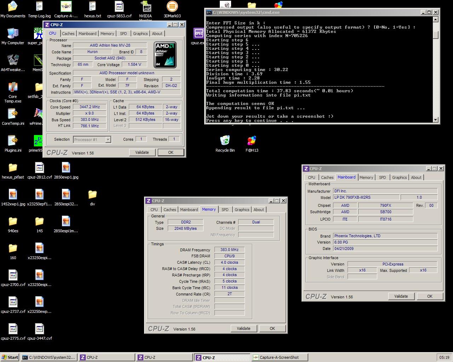The image size is (453, 362).
Task: Open Recycle Bin icon
Action: tap(225, 144)
